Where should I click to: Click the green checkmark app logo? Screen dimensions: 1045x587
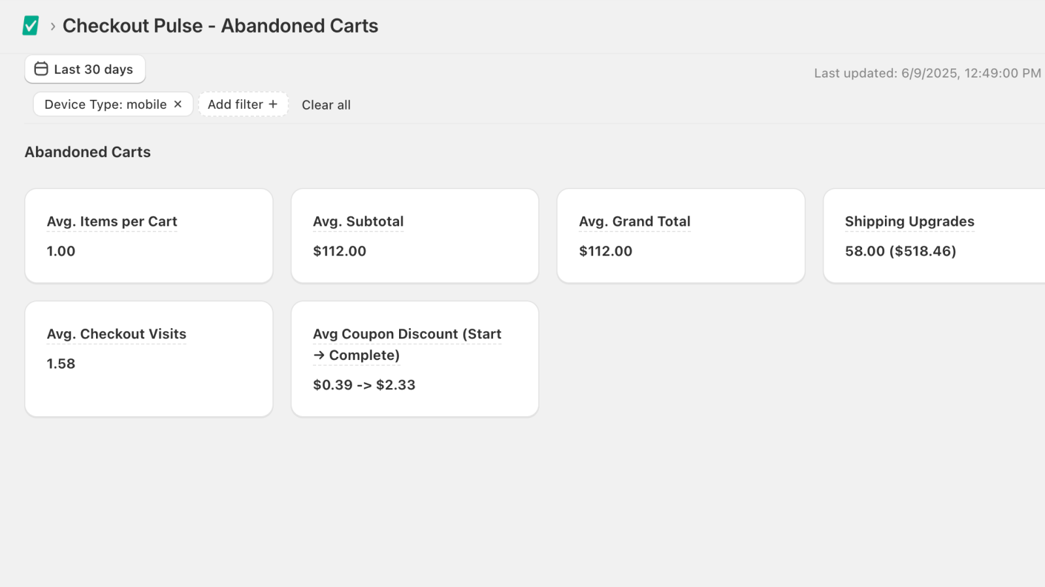31,25
